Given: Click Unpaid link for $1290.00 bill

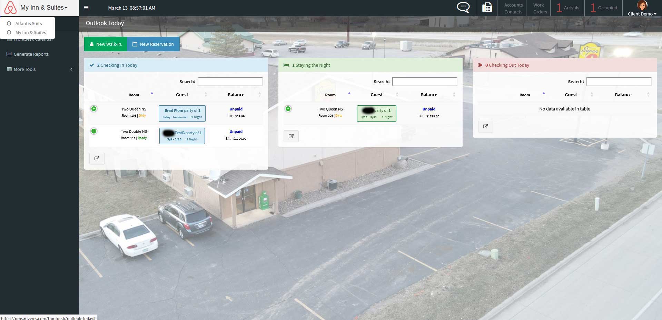Looking at the screenshot, I should point(236,131).
